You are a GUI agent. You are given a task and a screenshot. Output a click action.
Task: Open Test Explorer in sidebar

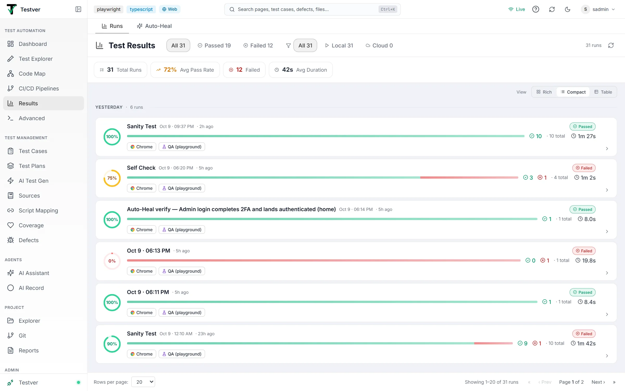click(43, 59)
